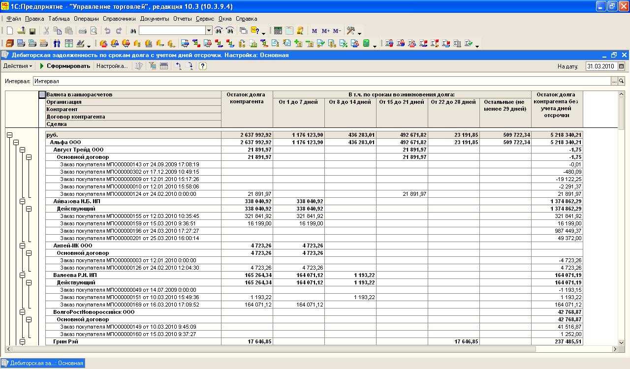Collapse the ВолгоРостНовороссийск ООО group

click(x=22, y=312)
